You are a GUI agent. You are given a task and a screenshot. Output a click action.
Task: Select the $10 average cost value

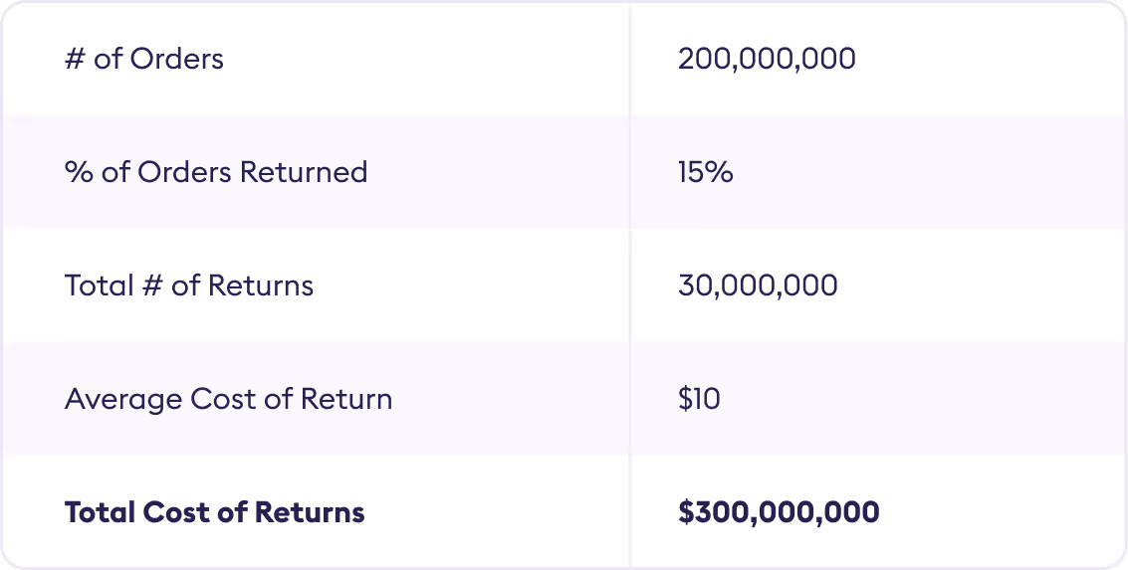click(x=699, y=399)
